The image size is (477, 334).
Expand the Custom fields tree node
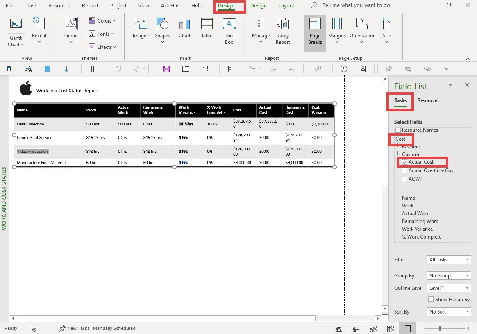click(398, 153)
